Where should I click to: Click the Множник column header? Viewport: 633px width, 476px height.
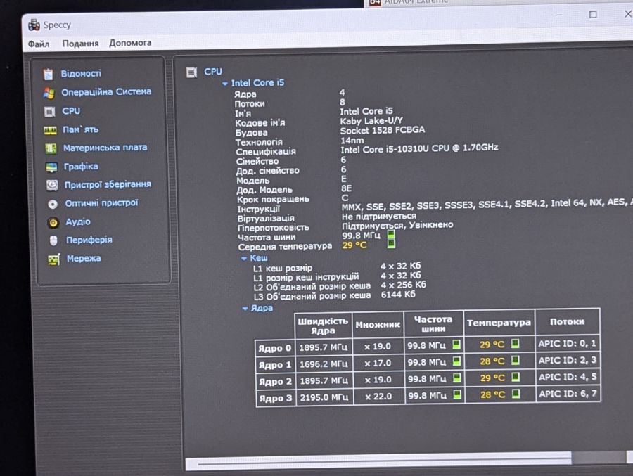point(378,324)
